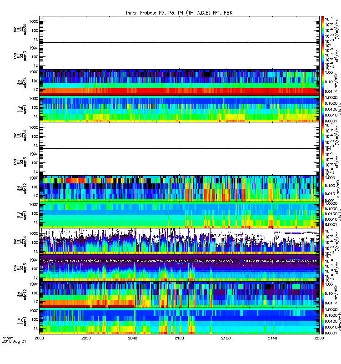Click the '2200' time axis label
Screen dimensions: 341x364
319,338
